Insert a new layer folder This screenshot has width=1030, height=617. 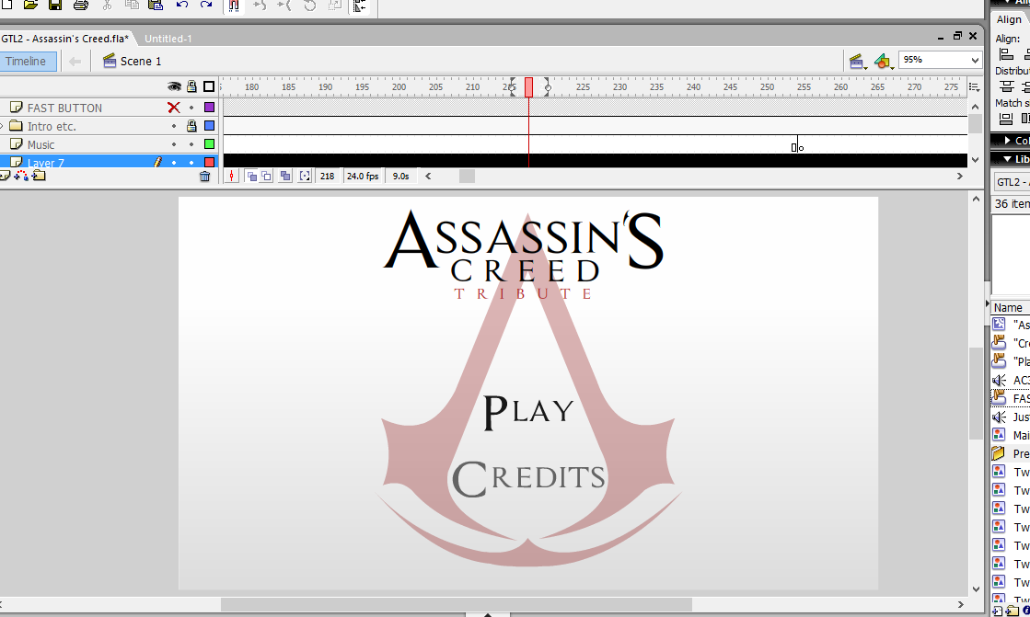[39, 176]
